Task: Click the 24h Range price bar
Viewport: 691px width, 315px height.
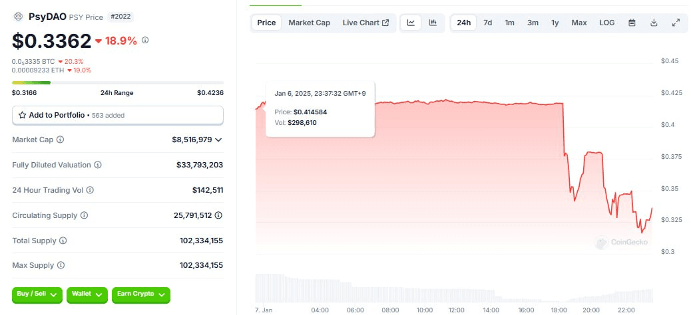Action: click(118, 82)
